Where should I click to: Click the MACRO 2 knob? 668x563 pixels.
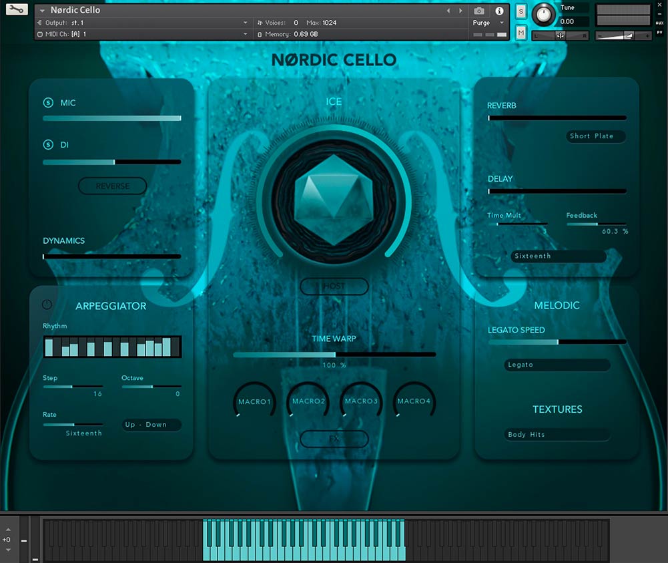pyautogui.click(x=307, y=401)
